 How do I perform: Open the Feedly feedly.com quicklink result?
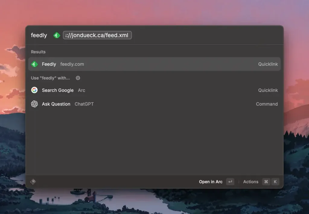point(154,64)
